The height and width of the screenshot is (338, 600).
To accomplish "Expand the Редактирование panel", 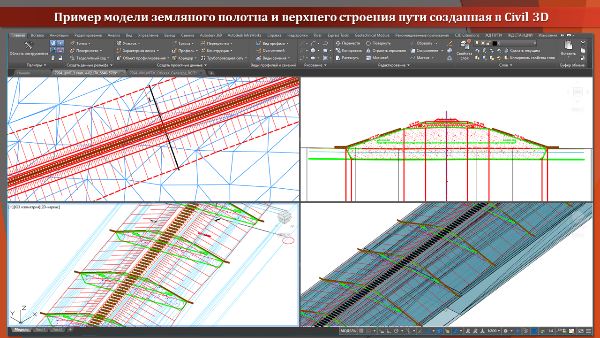I will pos(394,65).
